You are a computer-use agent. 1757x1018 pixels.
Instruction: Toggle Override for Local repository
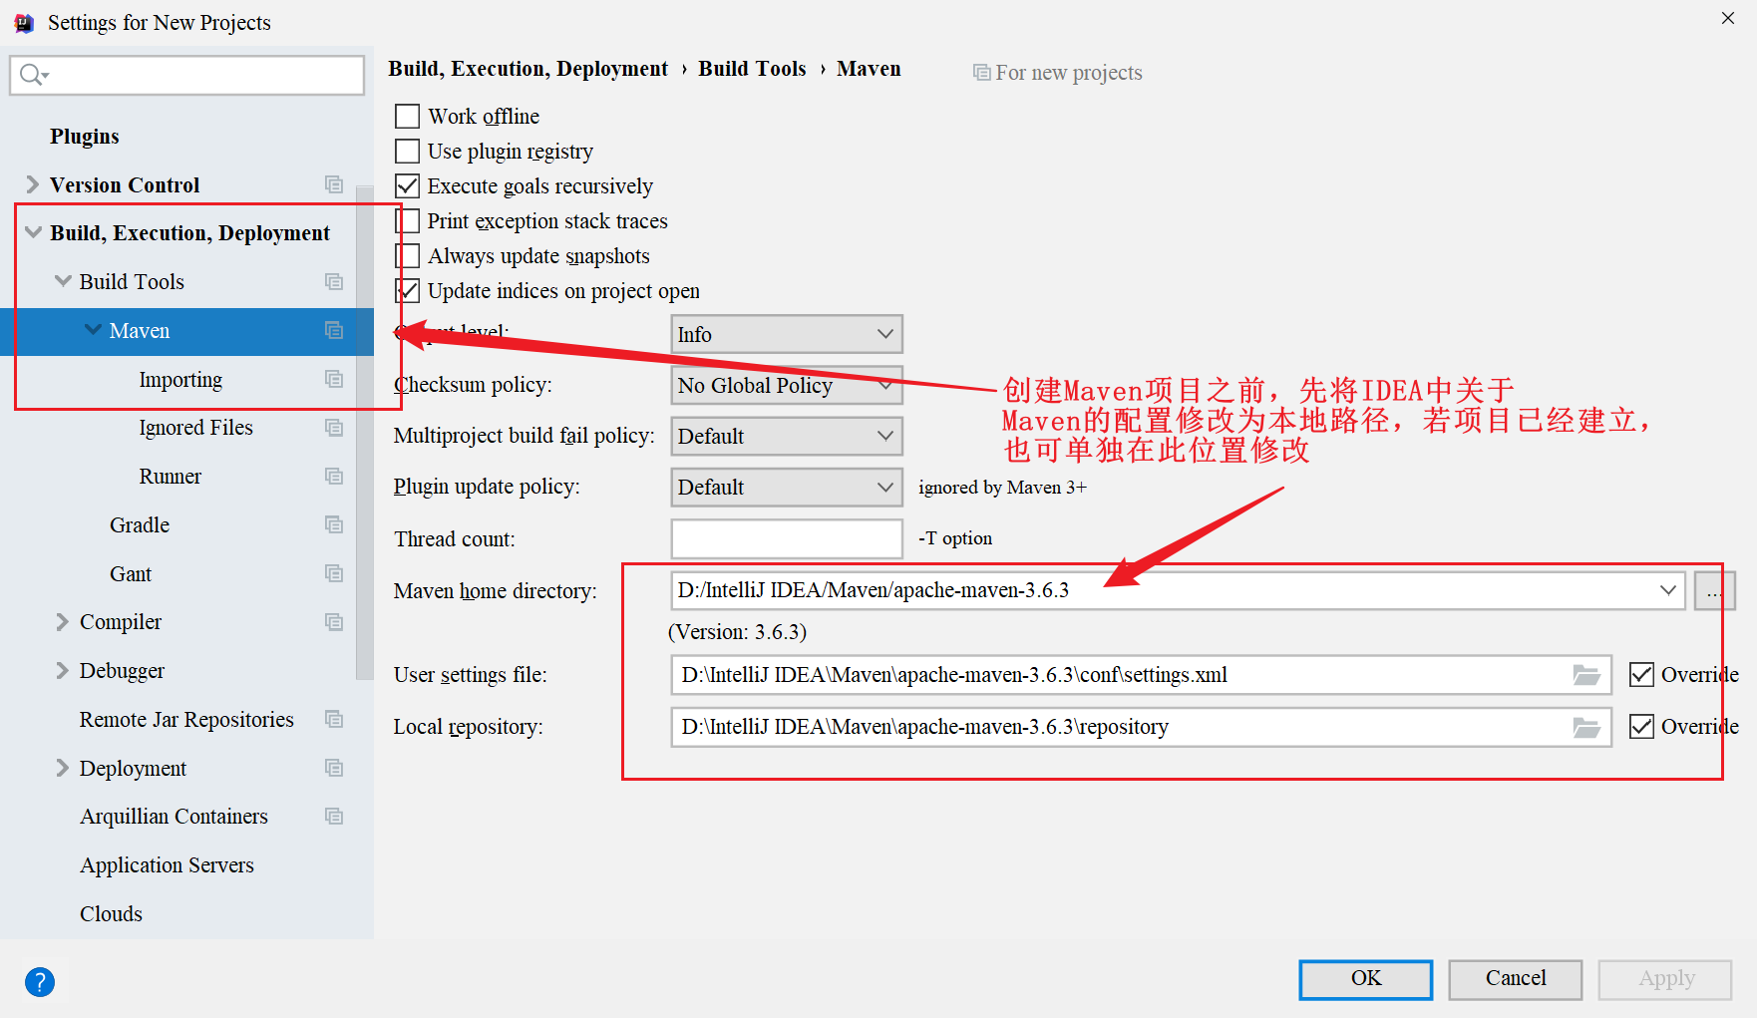click(x=1641, y=727)
